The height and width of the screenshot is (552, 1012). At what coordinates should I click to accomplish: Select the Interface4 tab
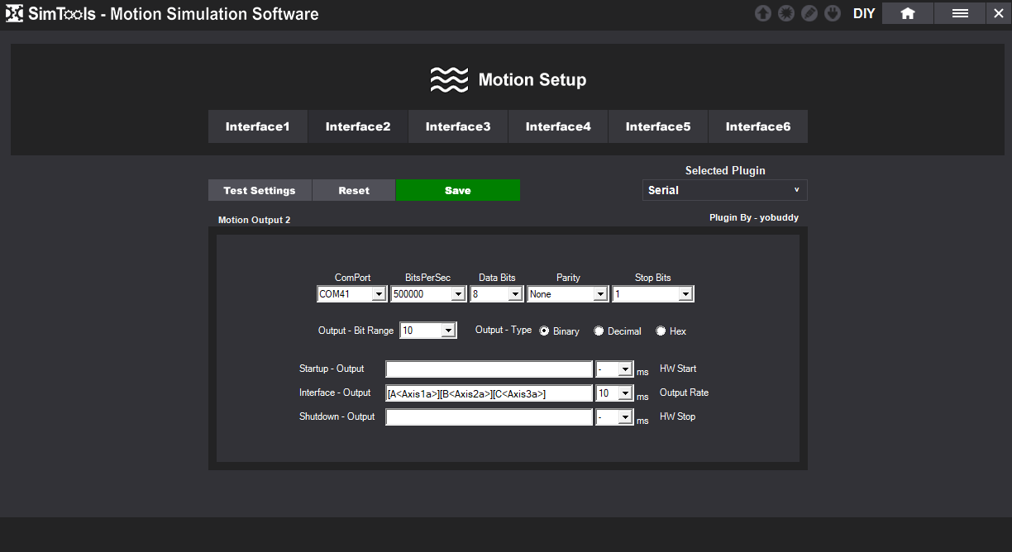(x=558, y=126)
